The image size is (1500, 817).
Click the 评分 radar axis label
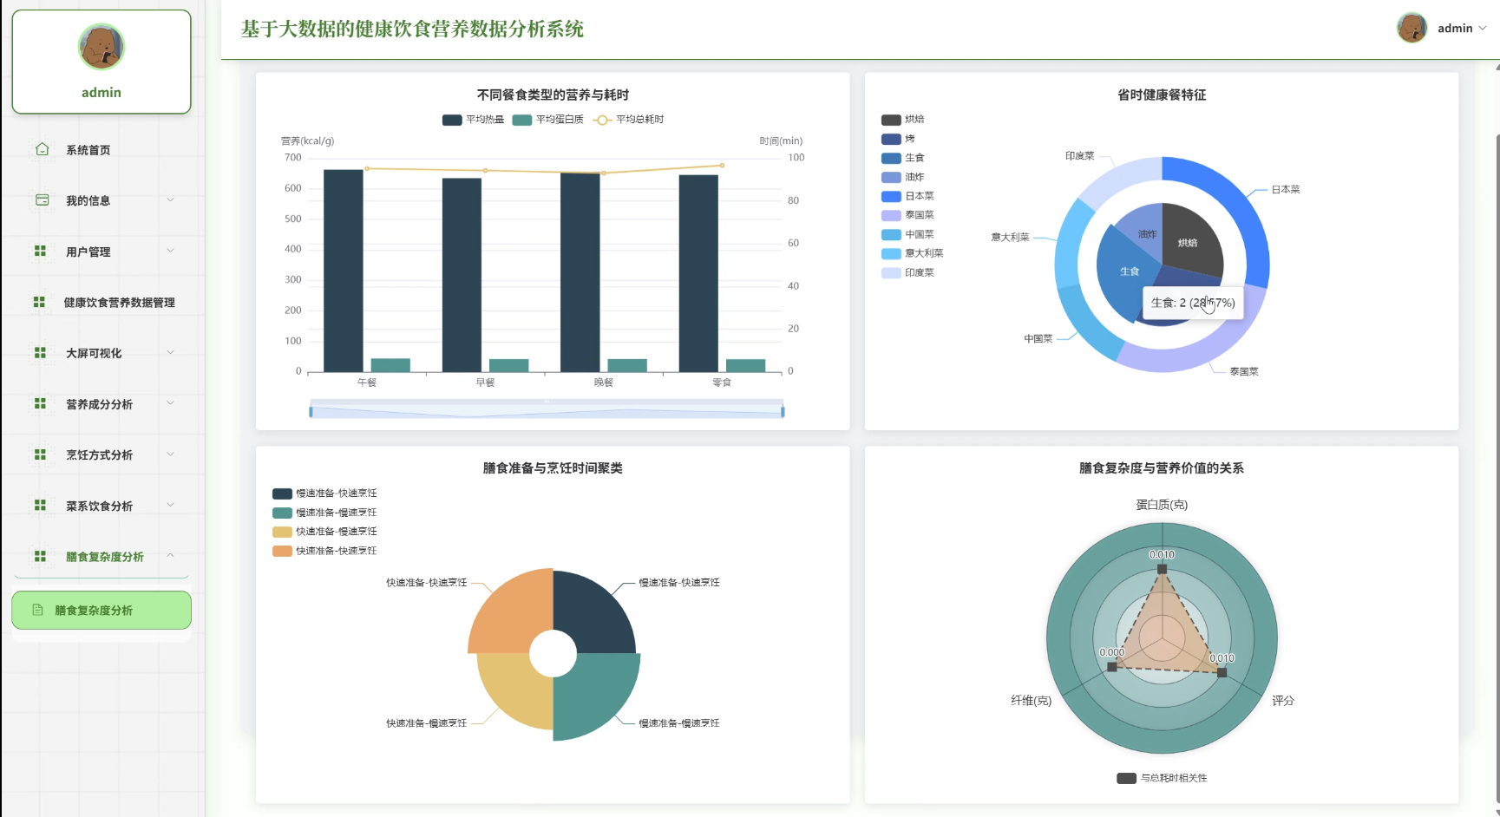pyautogui.click(x=1283, y=700)
